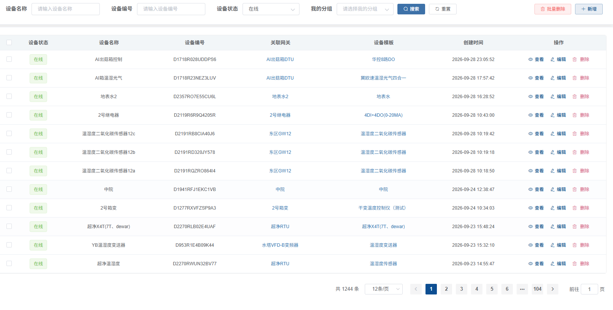Open the 12条/页 page size dropdown

click(384, 289)
